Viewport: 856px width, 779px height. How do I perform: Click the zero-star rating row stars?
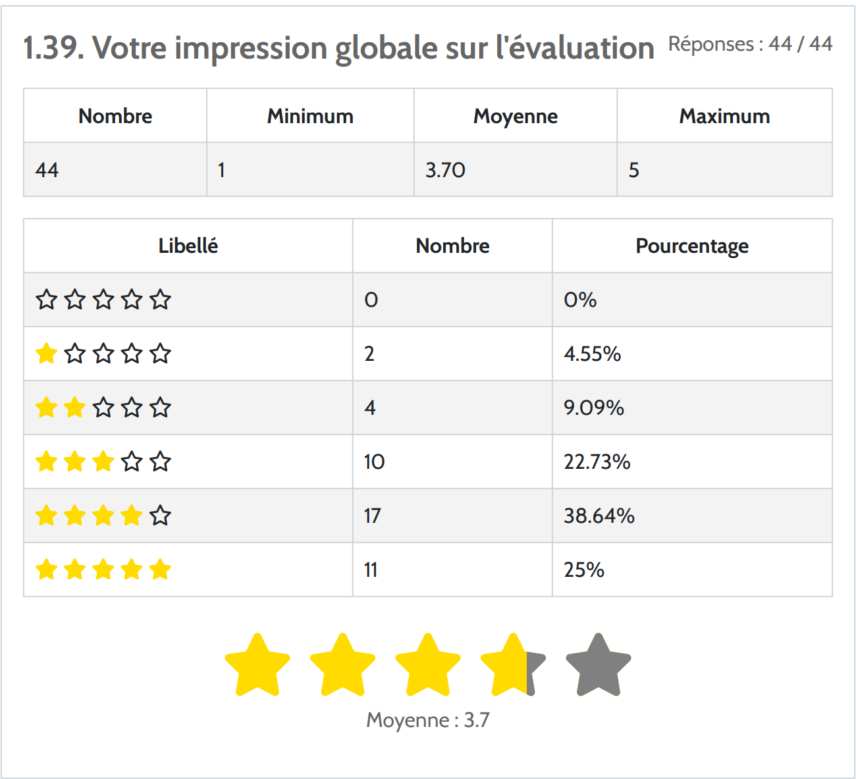pyautogui.click(x=103, y=300)
